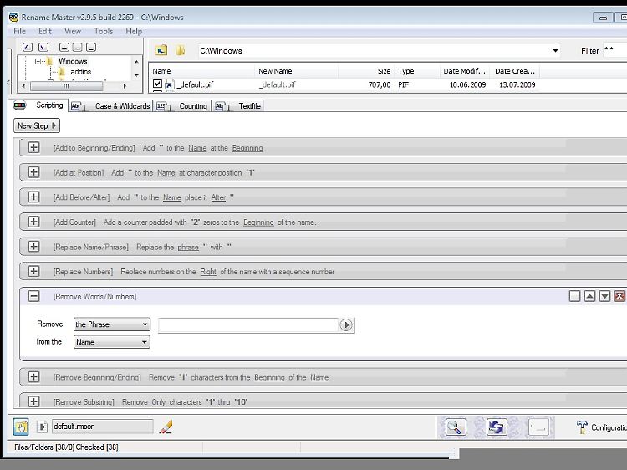Click the Rename refresh arrows icon
Viewport: 627px width, 470px height.
[x=497, y=427]
